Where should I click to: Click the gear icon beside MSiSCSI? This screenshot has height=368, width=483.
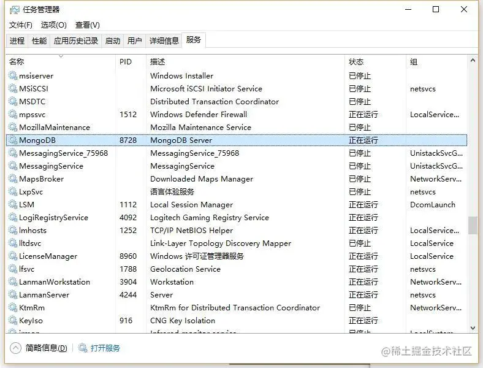(13, 88)
